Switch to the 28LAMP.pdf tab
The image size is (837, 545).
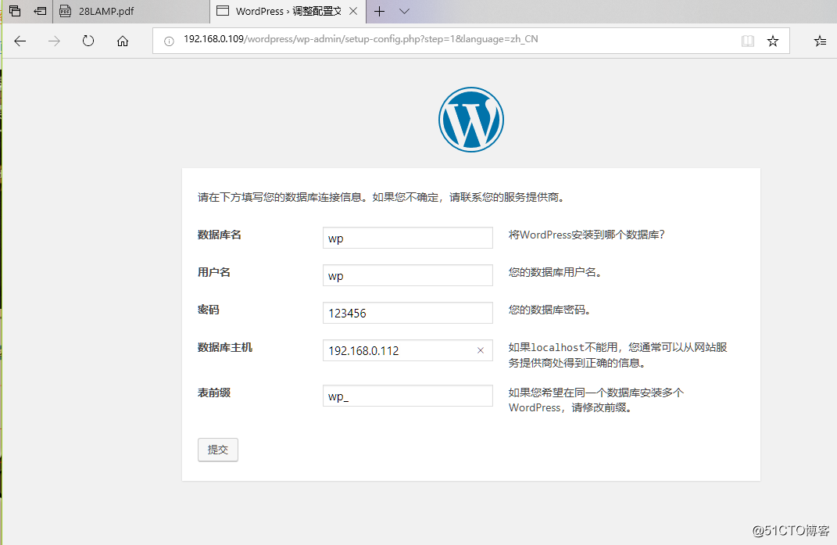pyautogui.click(x=131, y=11)
